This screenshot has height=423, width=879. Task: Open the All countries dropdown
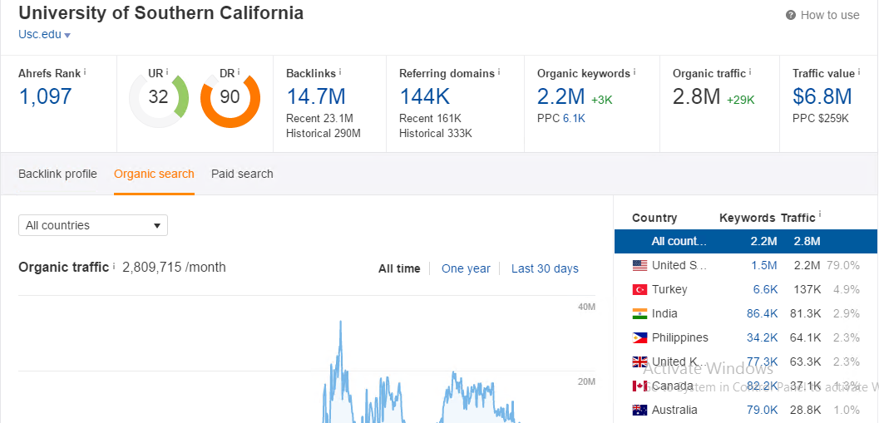click(x=93, y=225)
